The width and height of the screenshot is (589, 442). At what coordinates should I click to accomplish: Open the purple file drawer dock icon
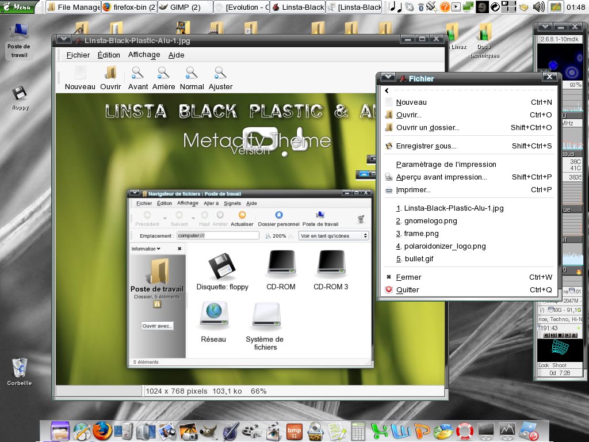60,430
